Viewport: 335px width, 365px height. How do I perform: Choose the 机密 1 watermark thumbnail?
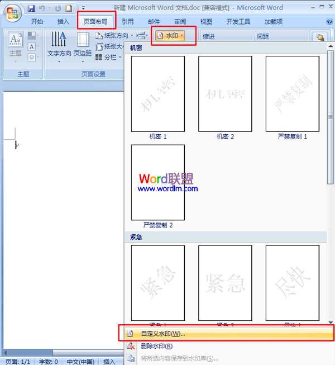[x=158, y=94]
